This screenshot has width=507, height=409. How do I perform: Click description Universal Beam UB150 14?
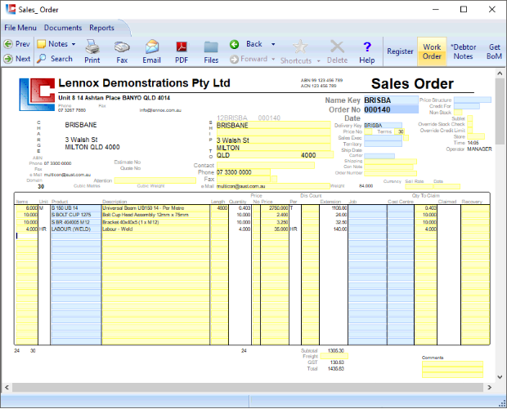click(155, 208)
